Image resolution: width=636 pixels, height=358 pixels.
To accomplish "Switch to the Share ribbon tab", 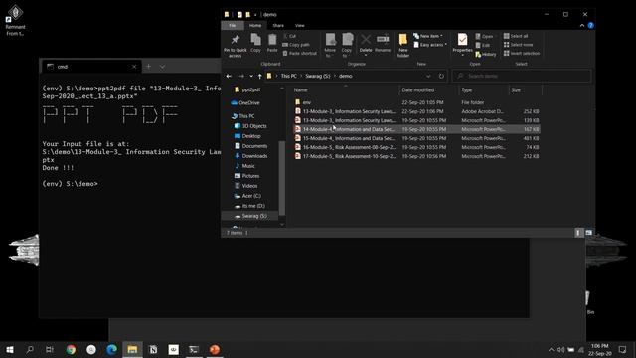I will (x=278, y=25).
